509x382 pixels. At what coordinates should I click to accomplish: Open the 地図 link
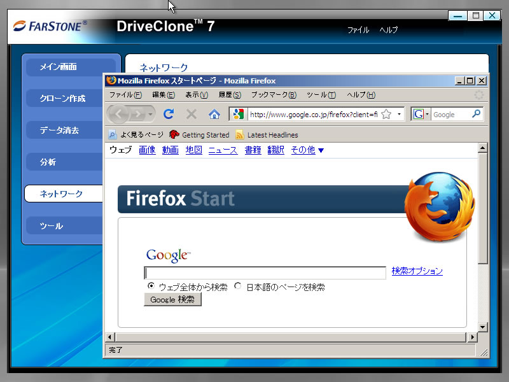pos(194,150)
